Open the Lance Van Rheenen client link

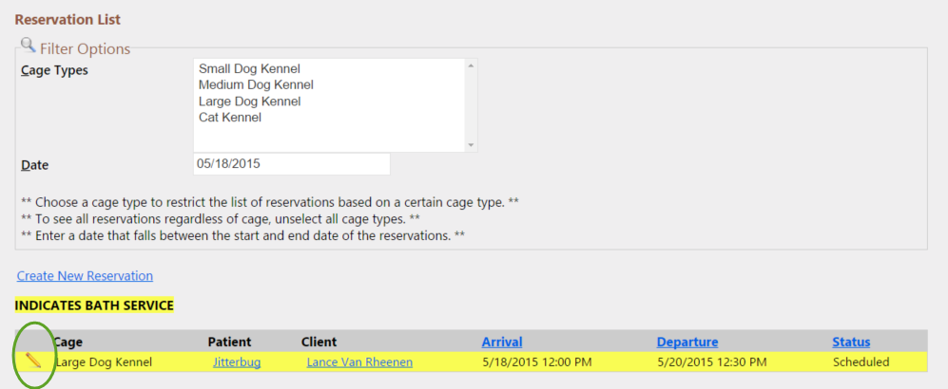pos(359,362)
